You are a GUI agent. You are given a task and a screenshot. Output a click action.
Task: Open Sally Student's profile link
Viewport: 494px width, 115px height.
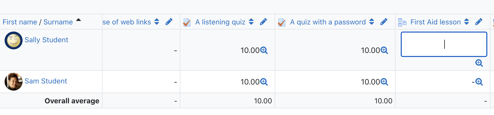pyautogui.click(x=46, y=40)
